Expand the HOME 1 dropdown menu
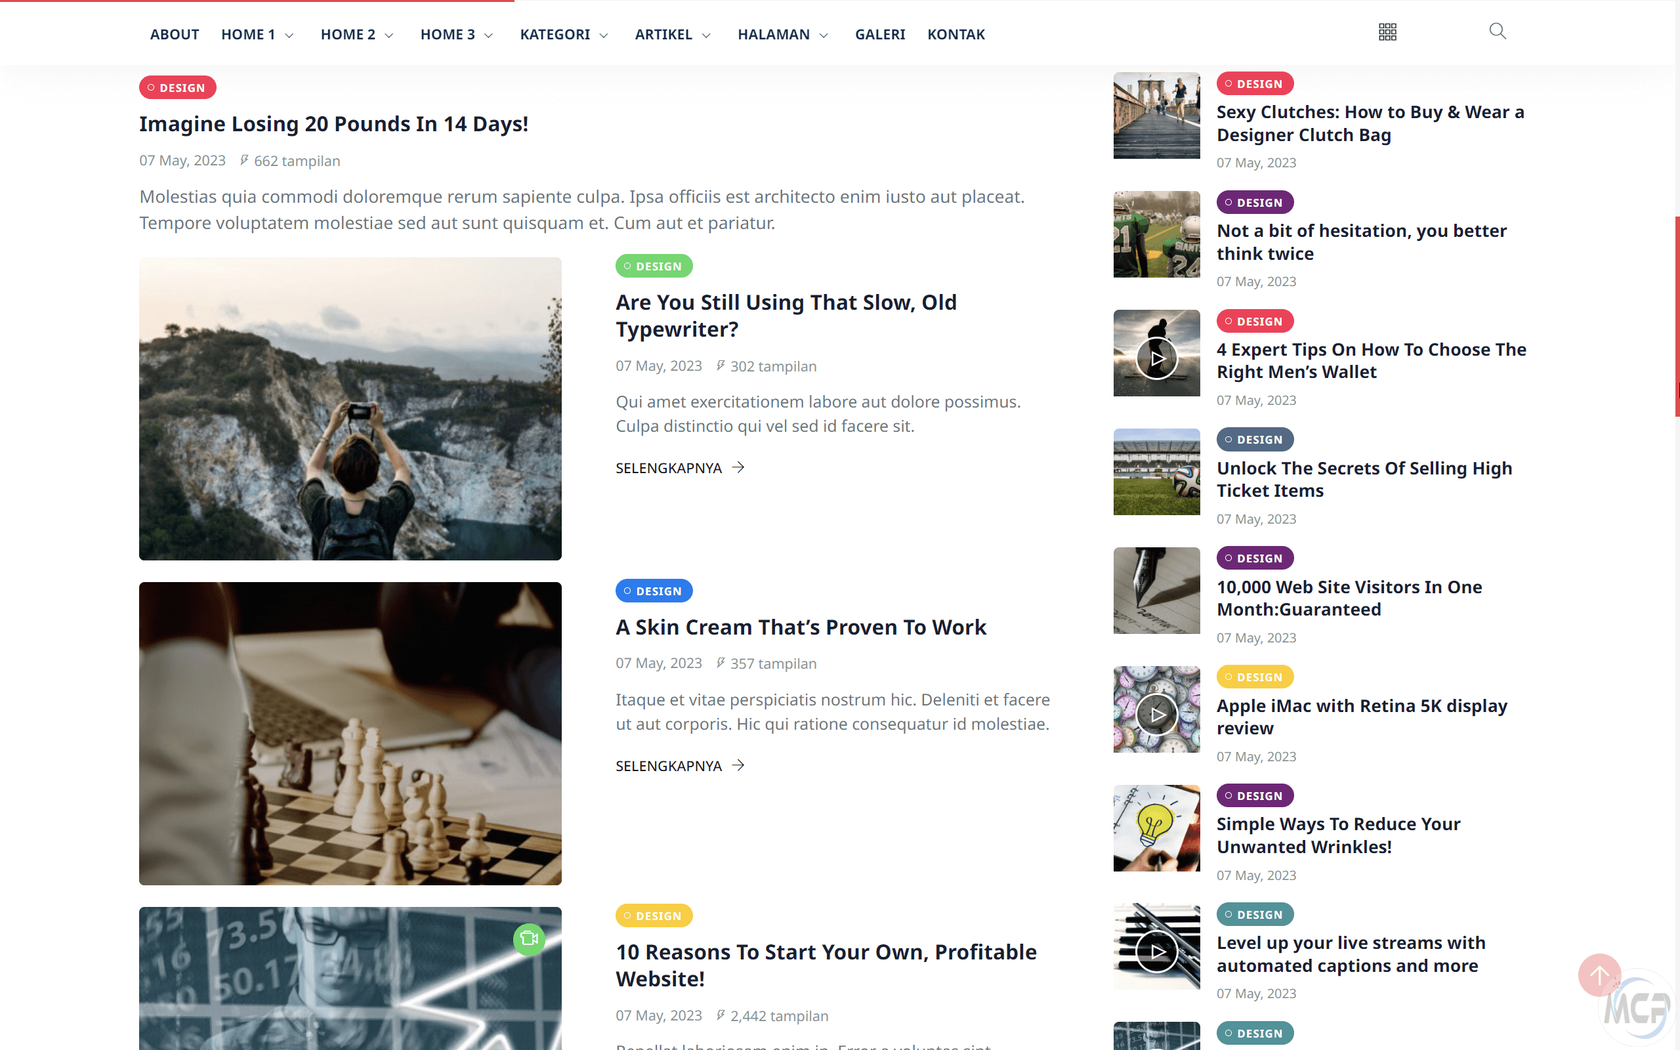Viewport: 1680px width, 1050px height. pos(257,34)
